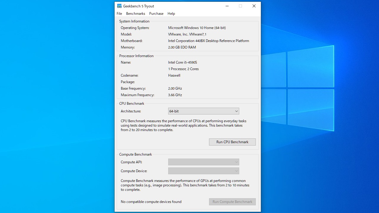Click the 'Name:' label under Processor Information
This screenshot has height=213, width=379.
(126, 62)
